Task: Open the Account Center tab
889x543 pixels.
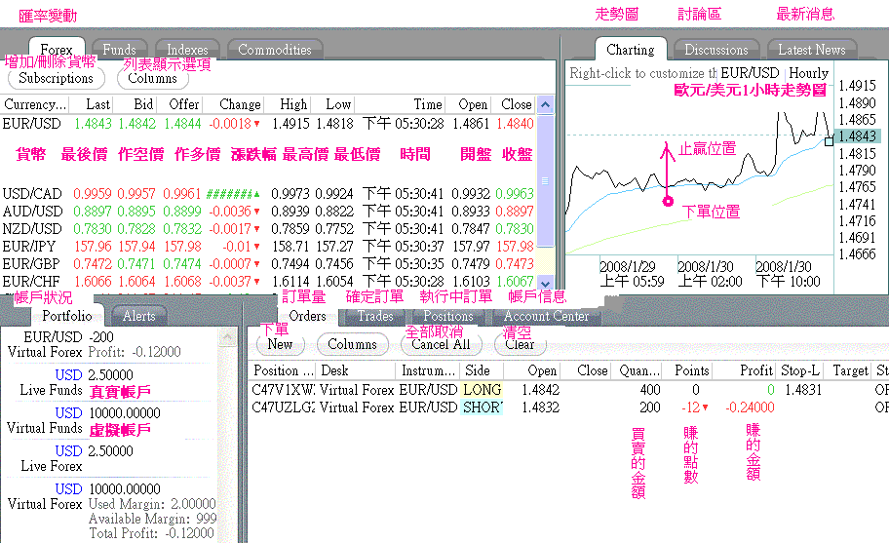Action: pos(546,316)
